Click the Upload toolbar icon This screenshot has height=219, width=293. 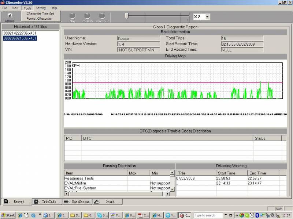point(10,16)
